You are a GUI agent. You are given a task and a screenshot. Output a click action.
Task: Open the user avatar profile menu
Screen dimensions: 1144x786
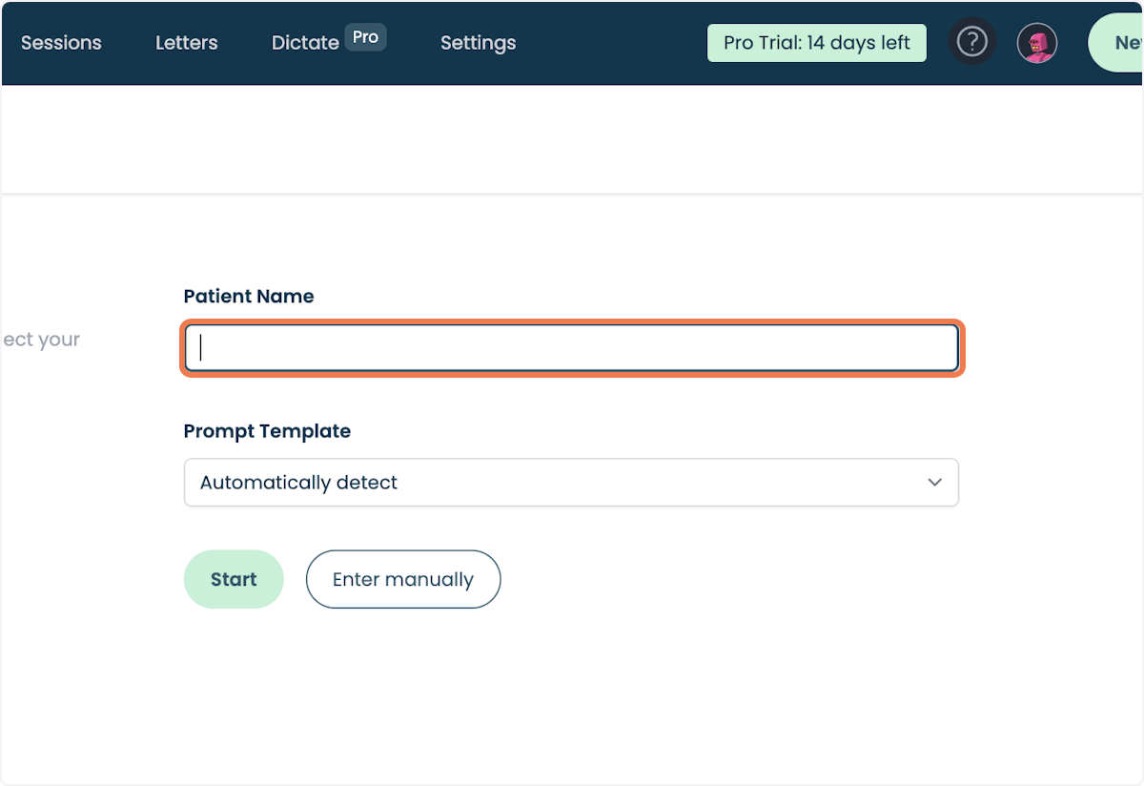point(1037,43)
